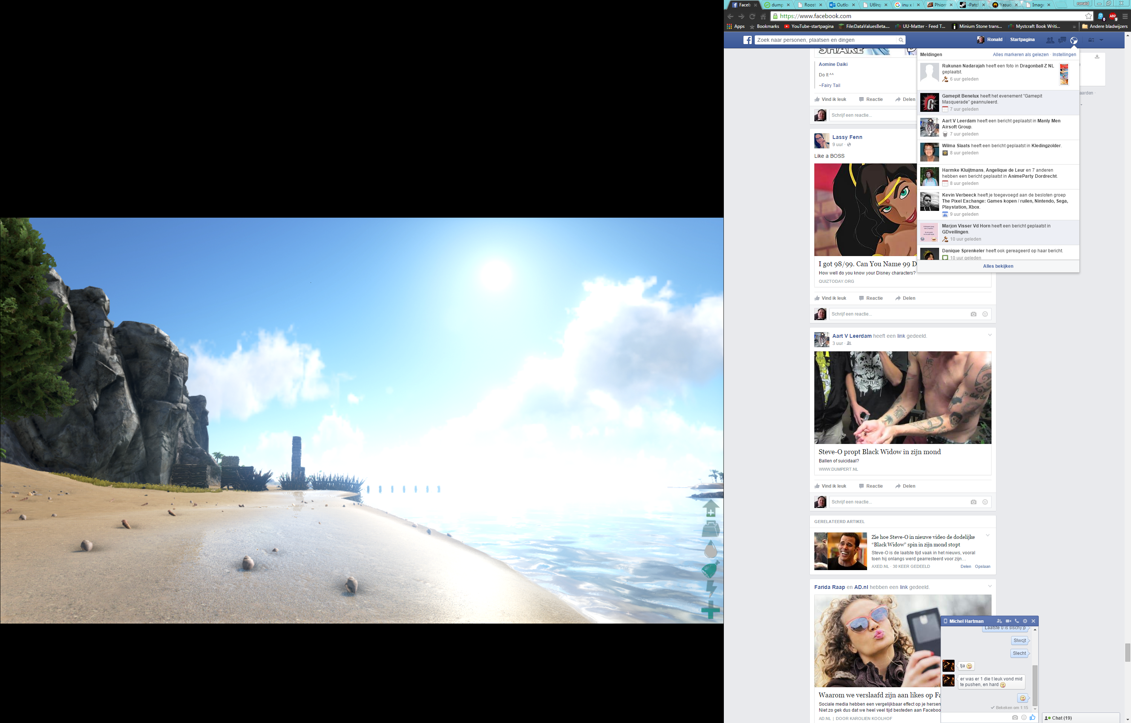Open Wilma Slaats Kledingzolder notification
This screenshot has width=1131, height=723.
pyautogui.click(x=998, y=152)
